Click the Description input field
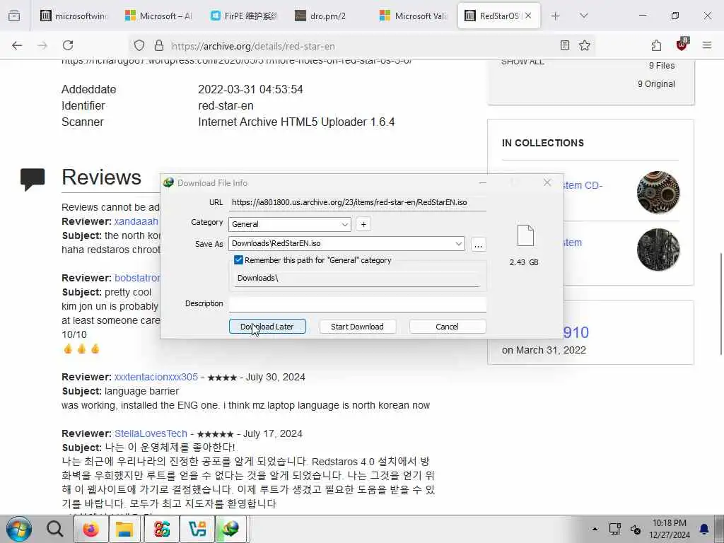 tap(357, 304)
